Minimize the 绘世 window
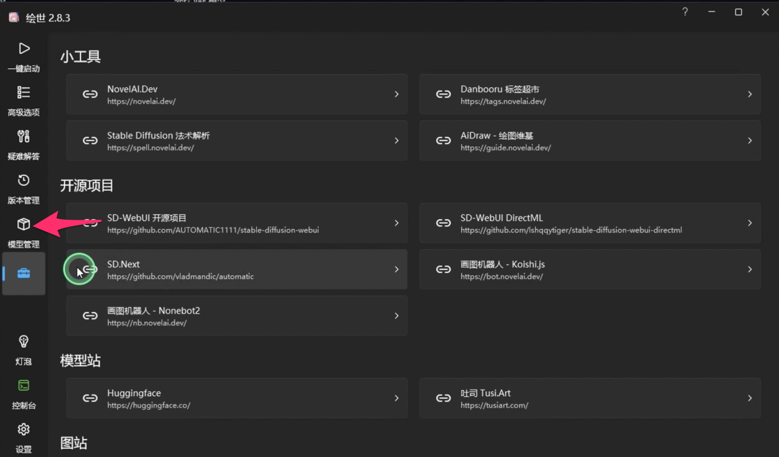 [712, 12]
